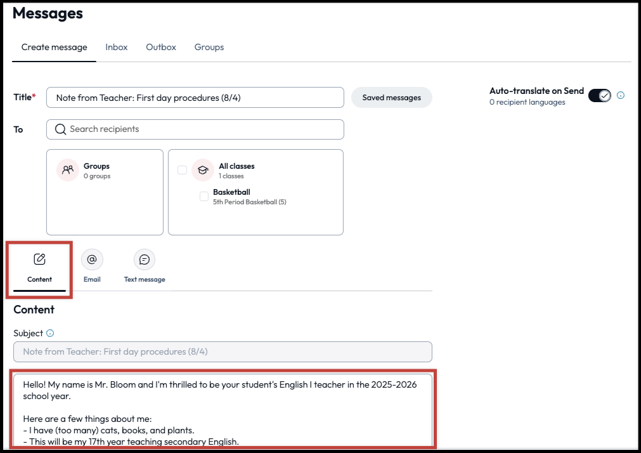Click the Content pencil icon
The width and height of the screenshot is (641, 453).
click(39, 259)
